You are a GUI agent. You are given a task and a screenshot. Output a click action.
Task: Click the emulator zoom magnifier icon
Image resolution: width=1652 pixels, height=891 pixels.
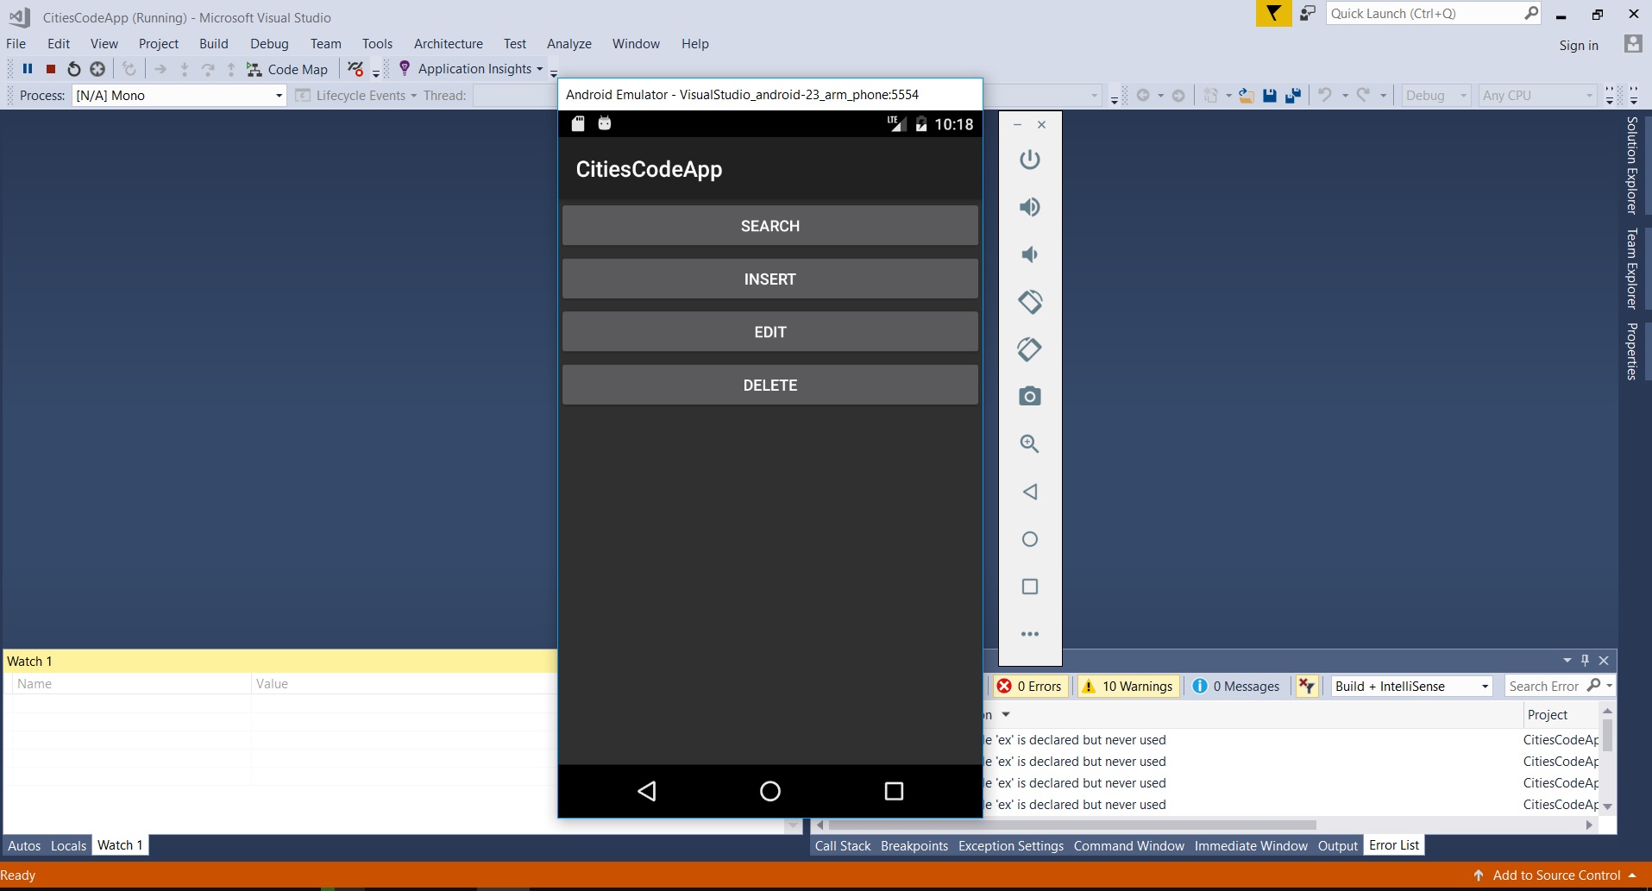point(1030,444)
